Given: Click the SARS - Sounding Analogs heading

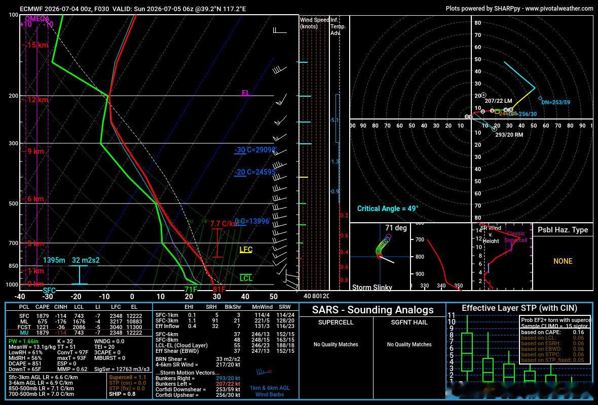Looking at the screenshot, I should click(372, 310).
